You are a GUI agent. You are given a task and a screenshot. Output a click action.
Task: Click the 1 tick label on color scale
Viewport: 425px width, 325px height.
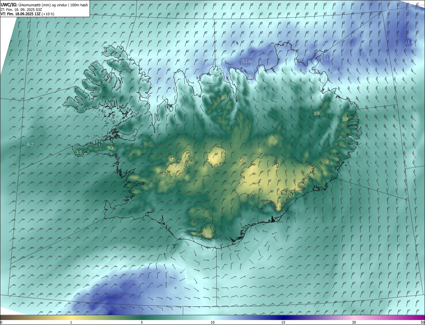[71, 322]
